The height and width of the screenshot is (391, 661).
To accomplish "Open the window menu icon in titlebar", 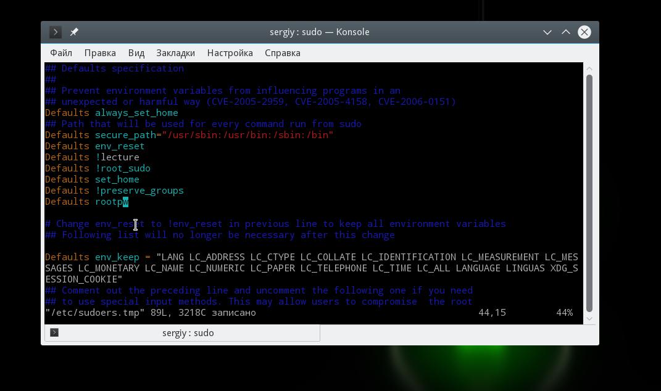I will click(55, 32).
